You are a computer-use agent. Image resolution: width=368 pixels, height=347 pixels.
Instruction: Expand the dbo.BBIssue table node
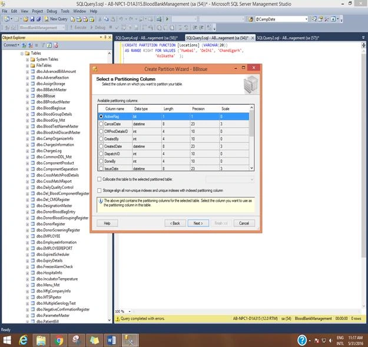pos(28,96)
